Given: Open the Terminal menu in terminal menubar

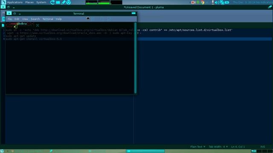Looking at the screenshot, I should click(x=48, y=19).
